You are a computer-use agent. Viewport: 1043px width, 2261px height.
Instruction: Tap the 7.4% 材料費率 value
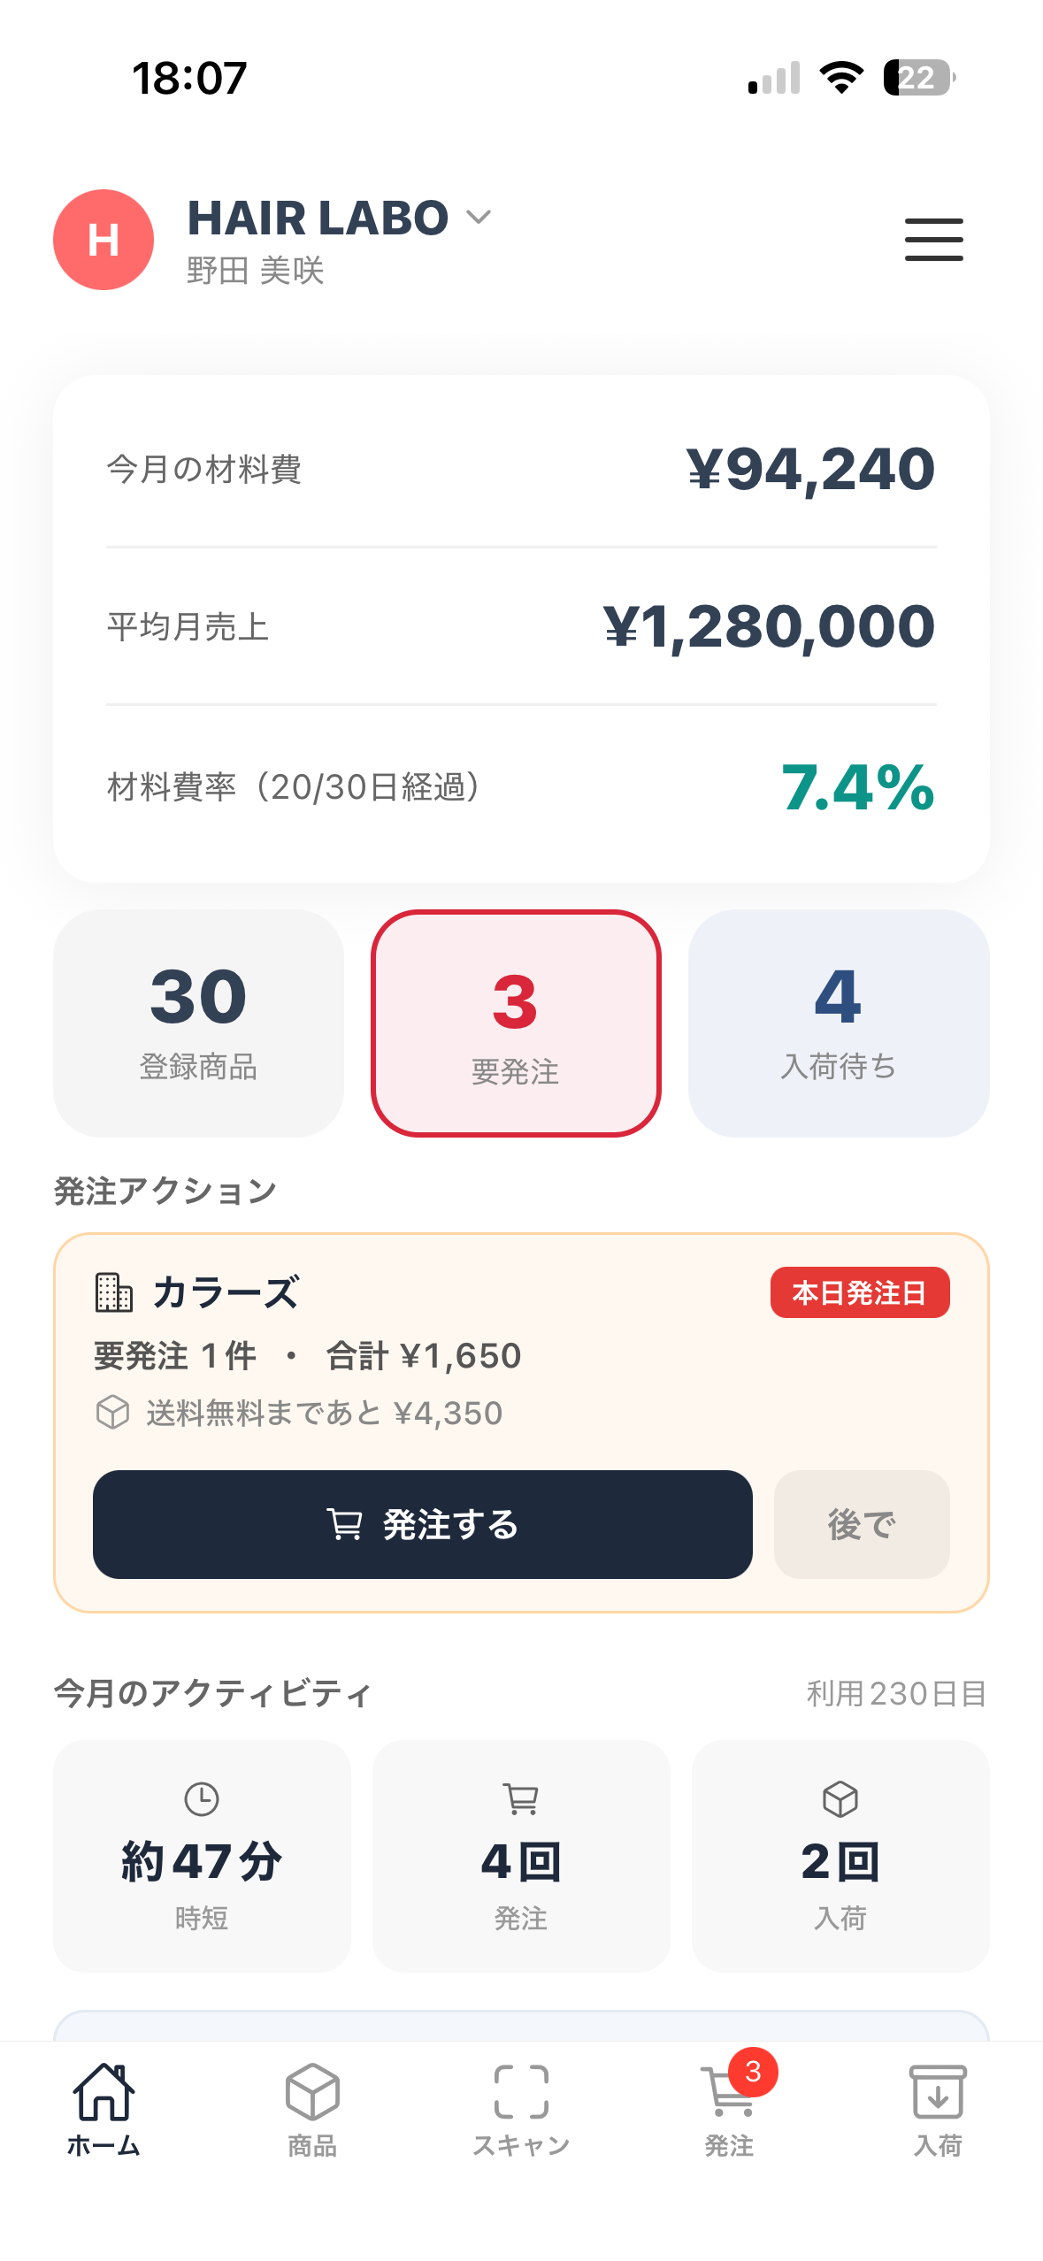click(x=857, y=787)
